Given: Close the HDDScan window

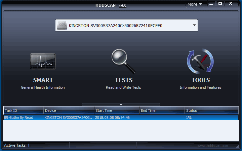Looking at the screenshot, I should pyautogui.click(x=231, y=4).
